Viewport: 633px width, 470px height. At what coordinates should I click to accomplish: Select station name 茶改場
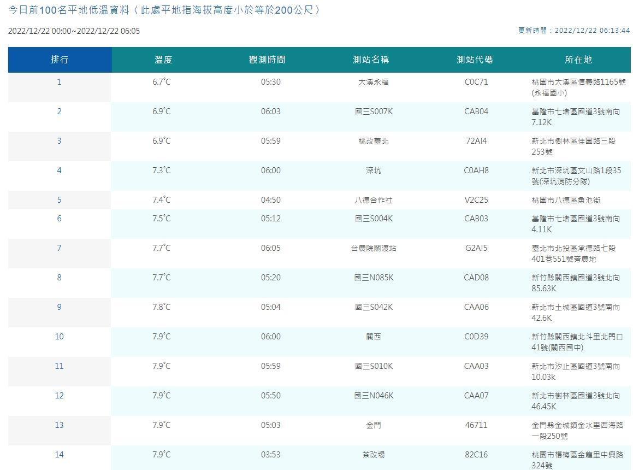click(374, 455)
